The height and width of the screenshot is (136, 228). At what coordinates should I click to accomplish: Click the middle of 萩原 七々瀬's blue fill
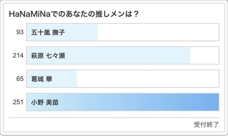point(108,55)
